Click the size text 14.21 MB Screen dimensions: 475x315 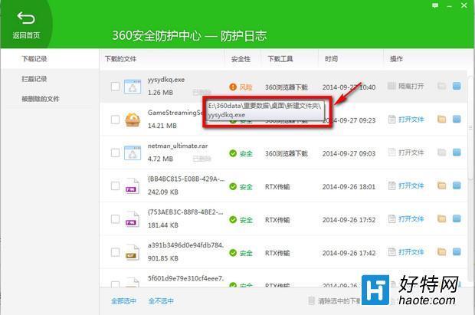[162, 126]
